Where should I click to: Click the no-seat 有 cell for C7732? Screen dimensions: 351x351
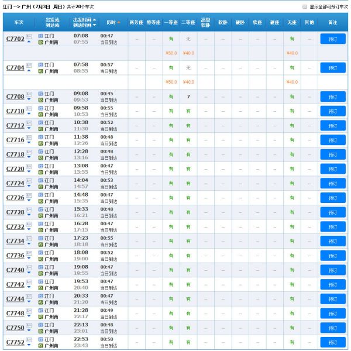tap(292, 227)
